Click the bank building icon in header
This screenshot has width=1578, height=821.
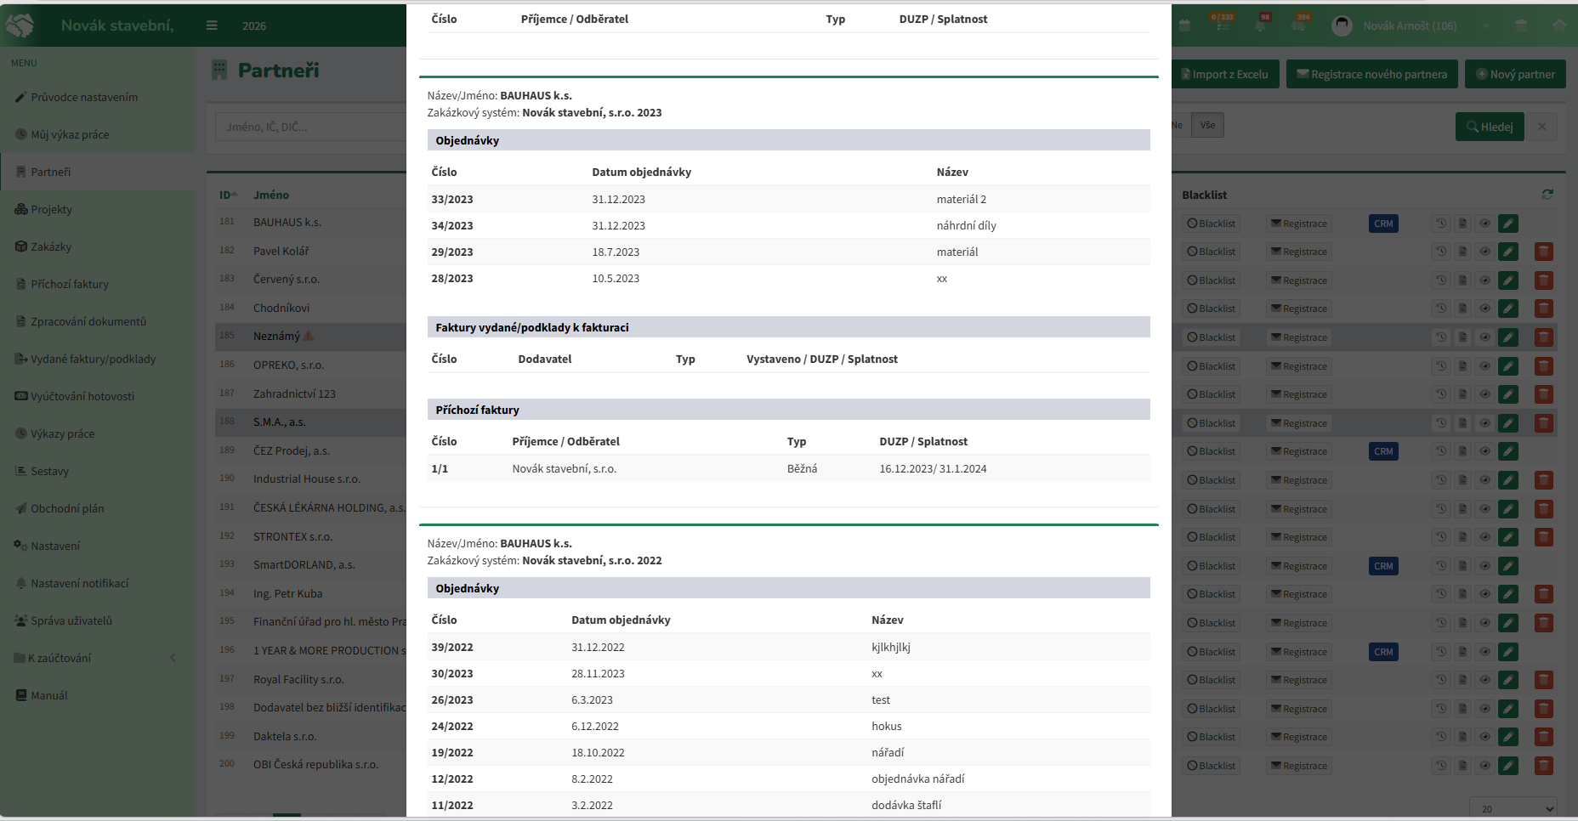click(1521, 25)
